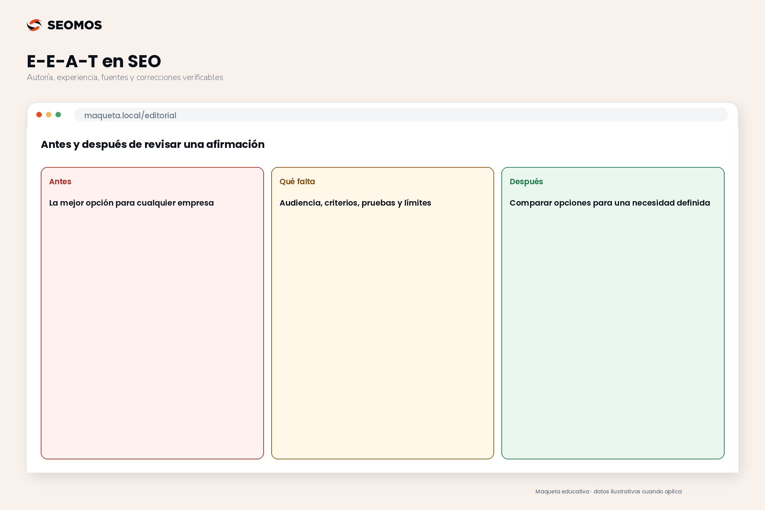Click the green window dot
The height and width of the screenshot is (510, 765).
point(58,114)
